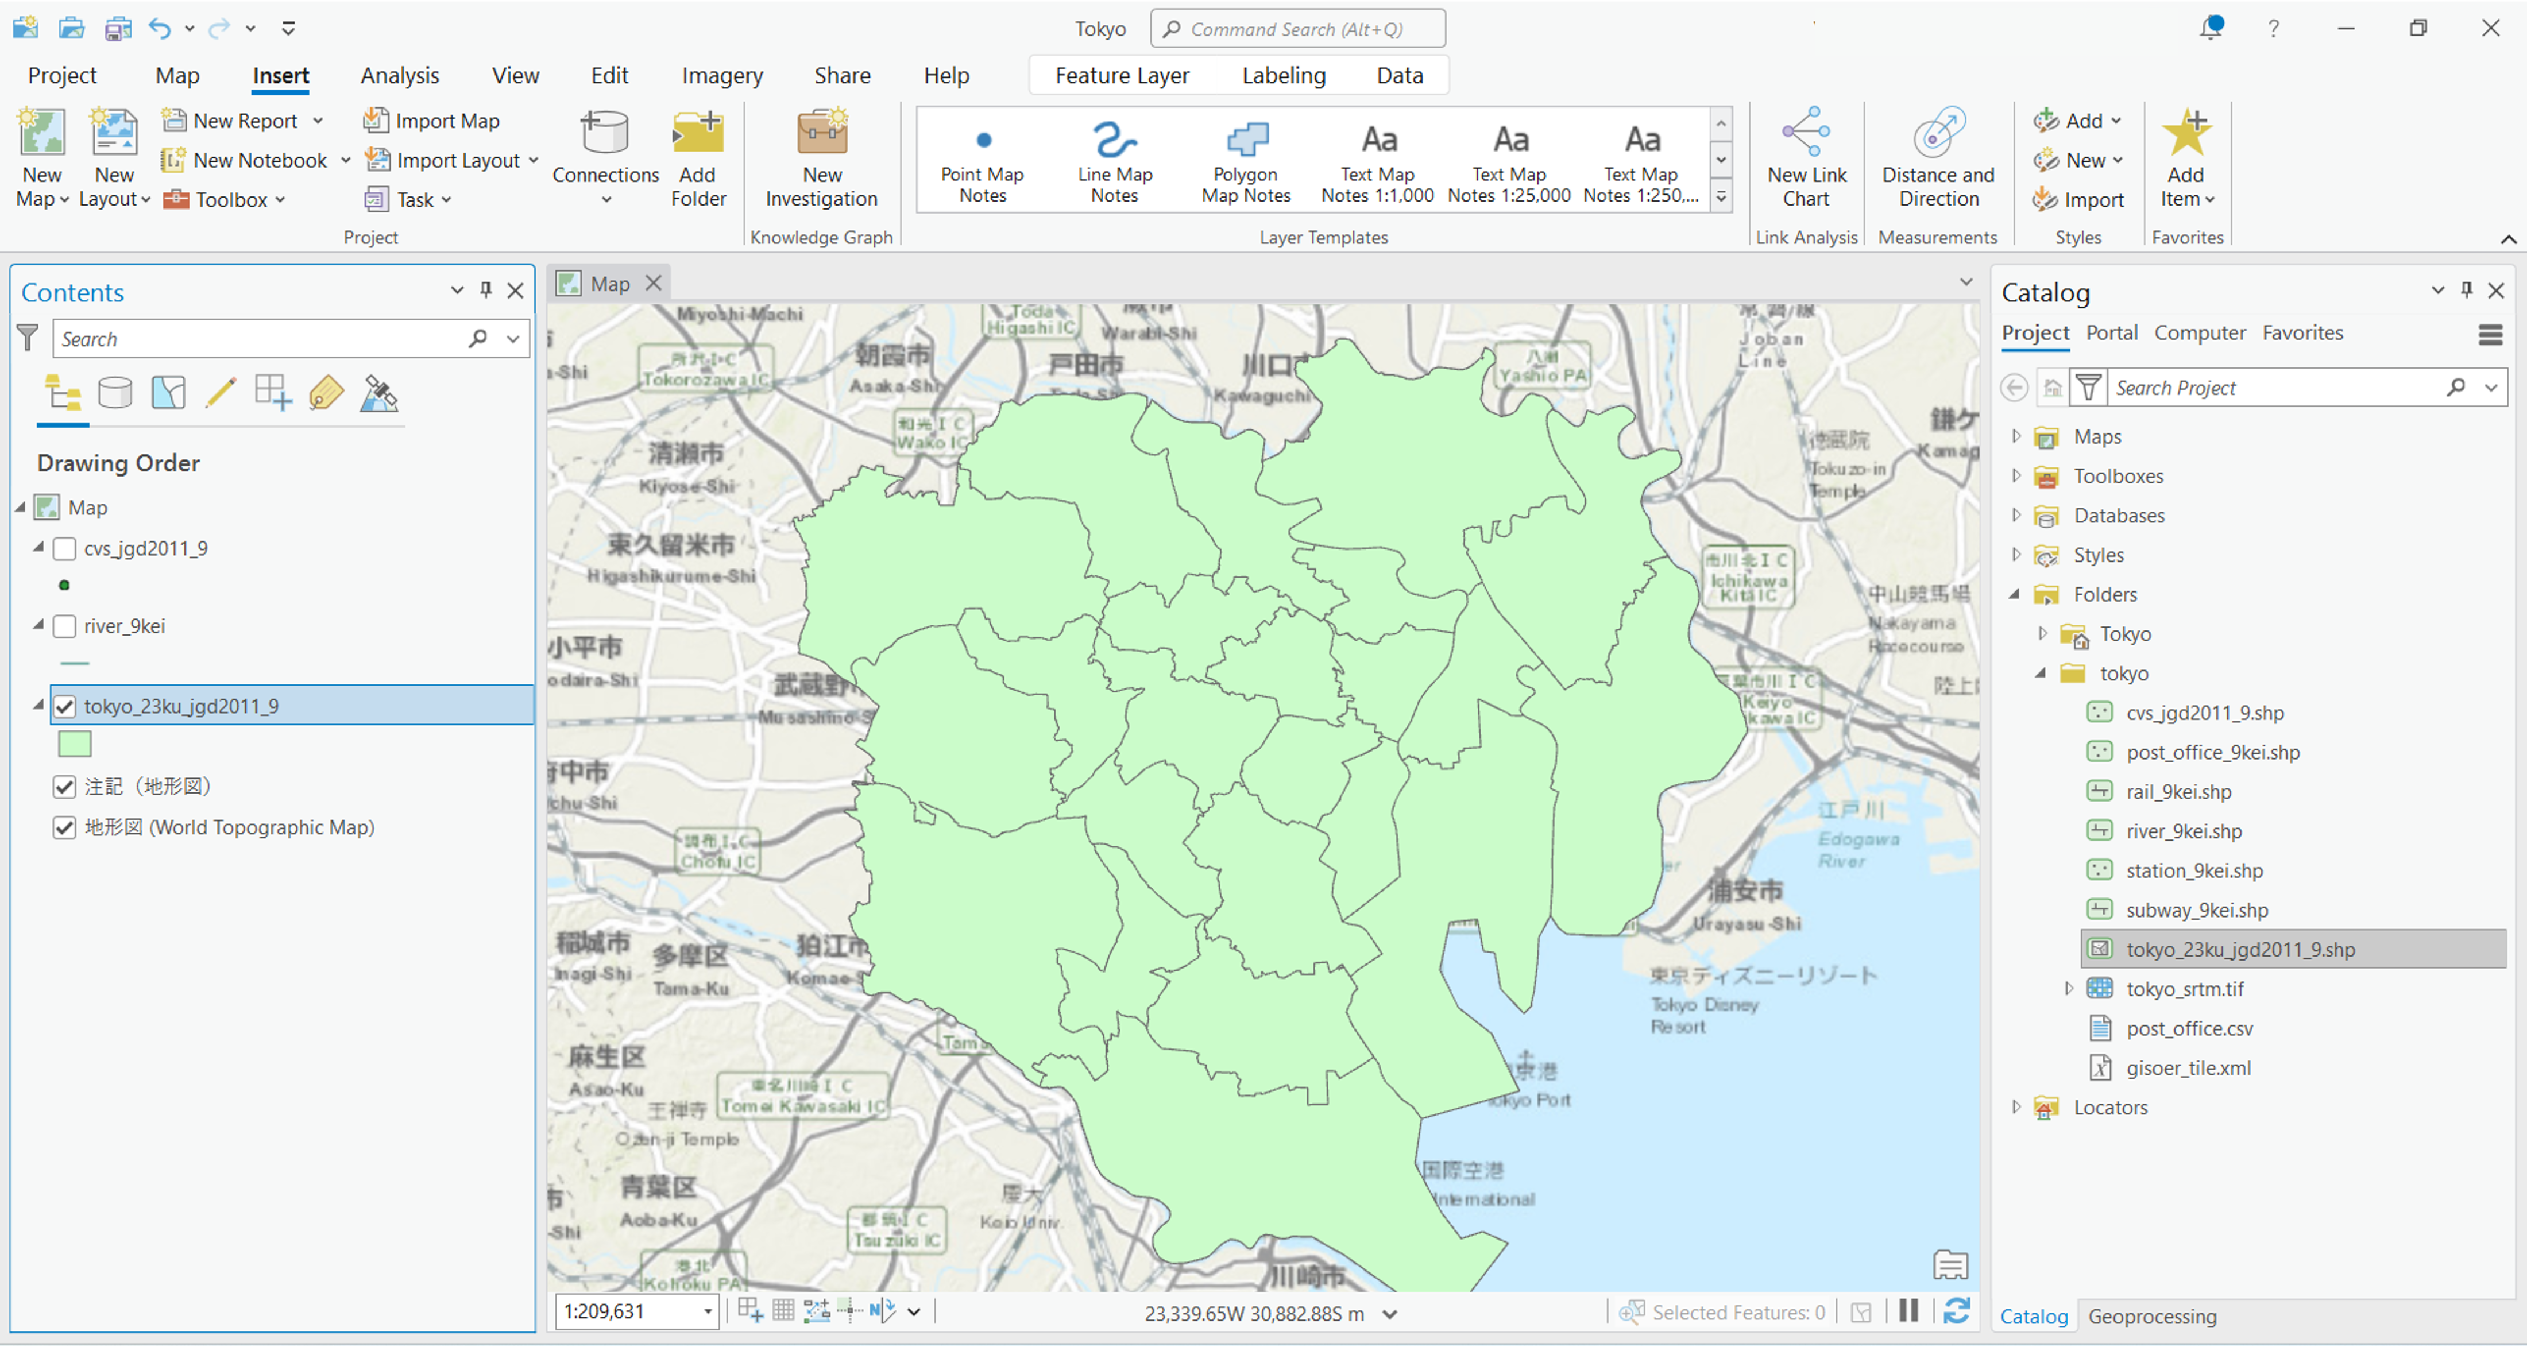Image resolution: width=2527 pixels, height=1347 pixels.
Task: Click the New Notebook button
Action: 246,160
